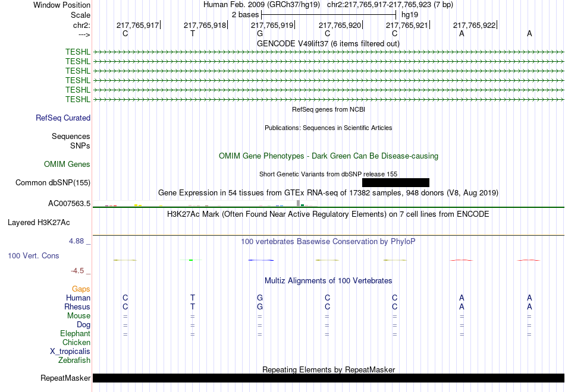This screenshot has height=392, width=565.
Task: Click position label 217,765,917
Action: click(137, 25)
